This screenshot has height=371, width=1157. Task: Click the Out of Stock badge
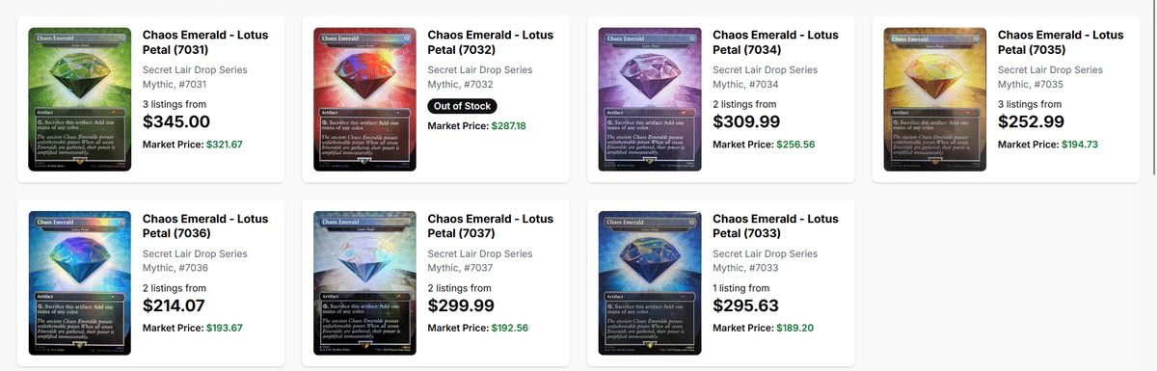(464, 106)
